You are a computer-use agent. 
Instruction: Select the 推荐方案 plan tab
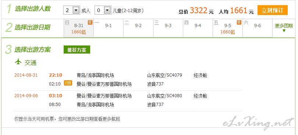coord(77,50)
